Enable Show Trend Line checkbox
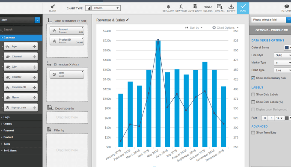Screen dimensions: 291x167 click(x=253, y=133)
